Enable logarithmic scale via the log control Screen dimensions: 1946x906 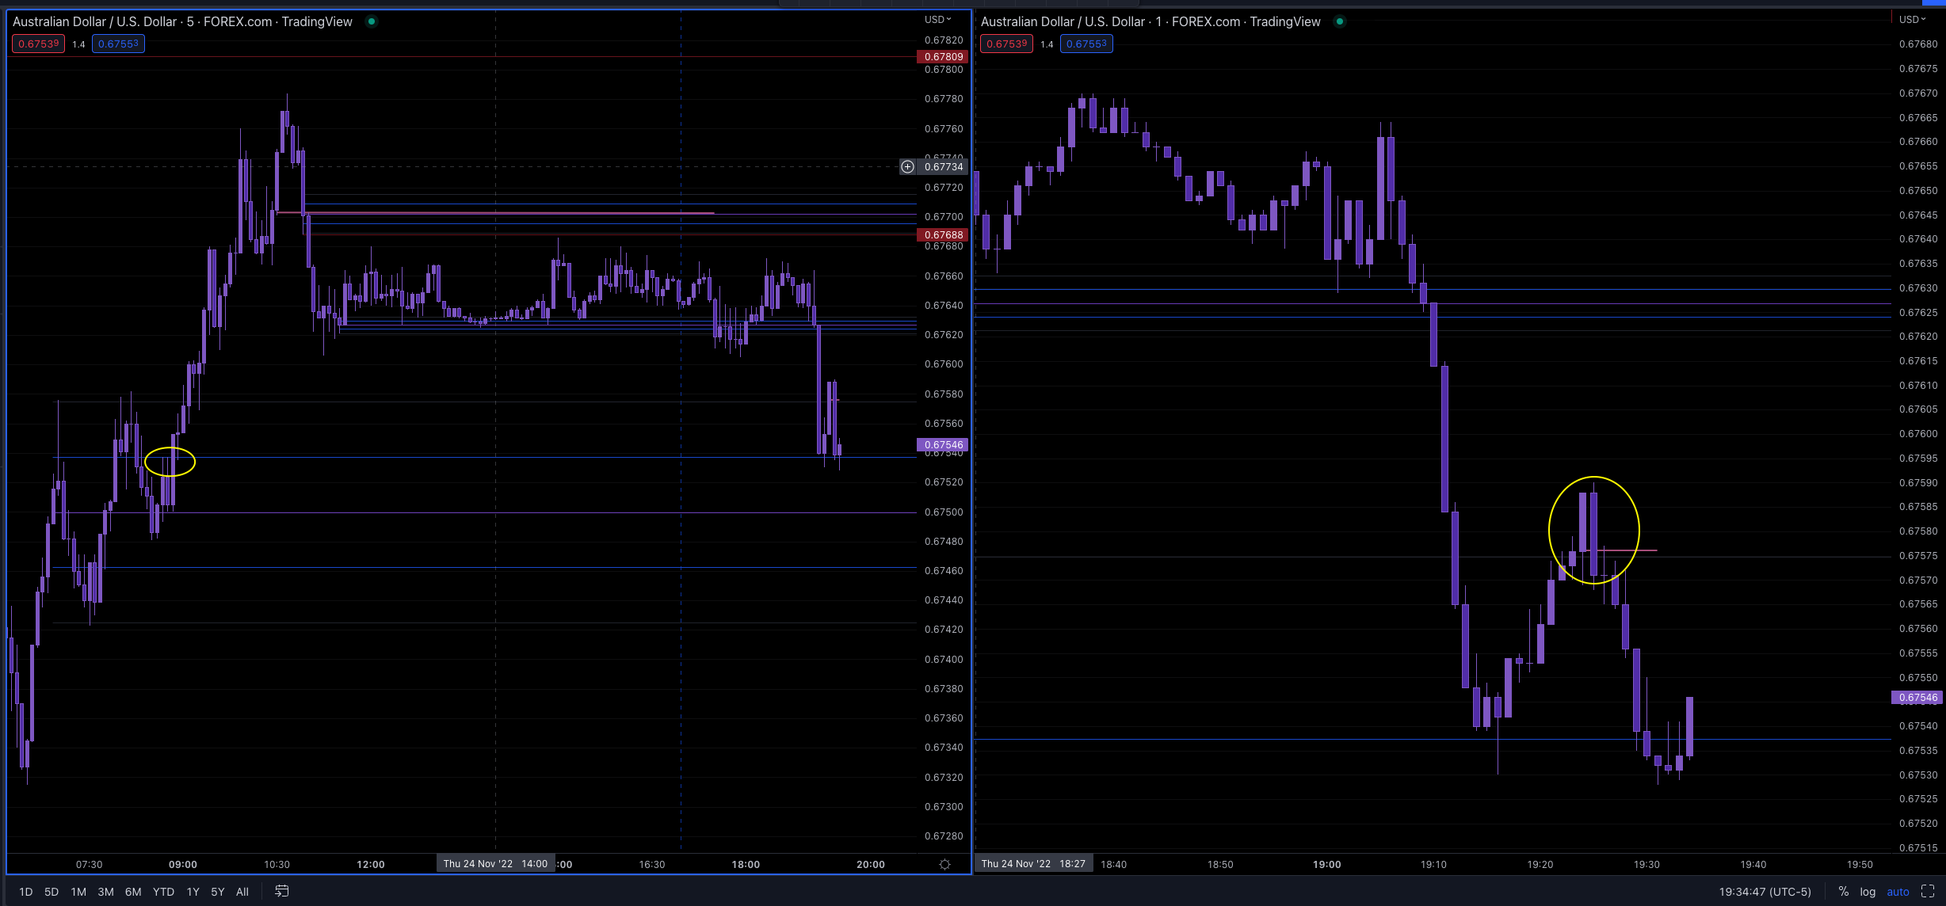click(x=1868, y=891)
